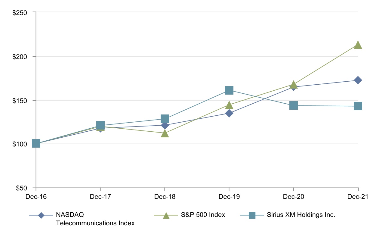The height and width of the screenshot is (241, 370).
Task: Select the NASDAQ Telecommunications Index legend label
Action: tap(95, 219)
